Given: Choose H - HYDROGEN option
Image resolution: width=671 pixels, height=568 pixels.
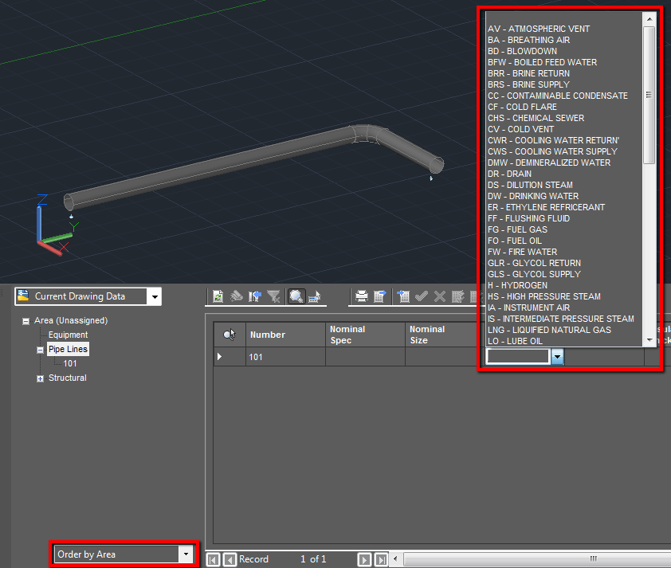Looking at the screenshot, I should tap(517, 285).
